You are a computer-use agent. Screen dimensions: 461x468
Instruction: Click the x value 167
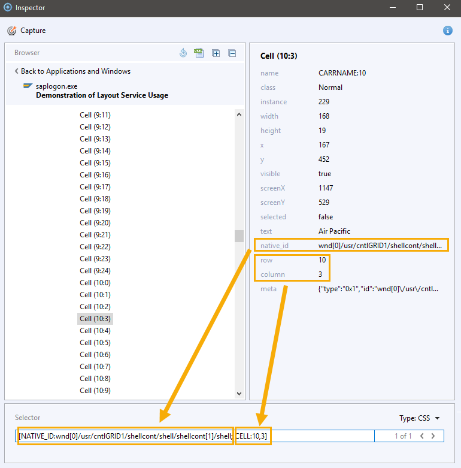click(324, 145)
